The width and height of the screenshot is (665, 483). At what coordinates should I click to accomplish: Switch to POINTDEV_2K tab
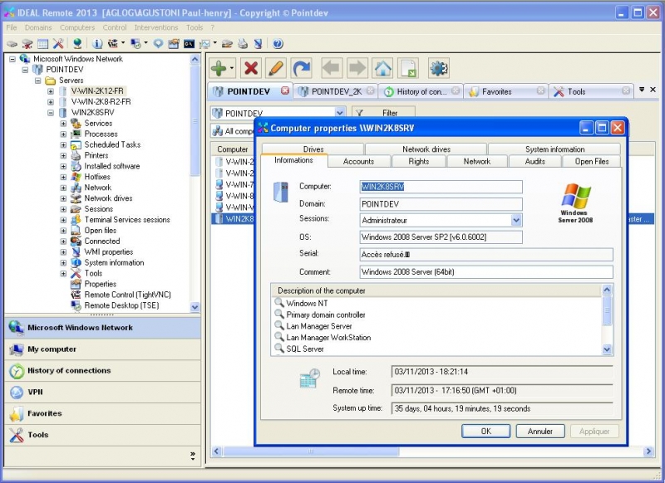tap(336, 91)
